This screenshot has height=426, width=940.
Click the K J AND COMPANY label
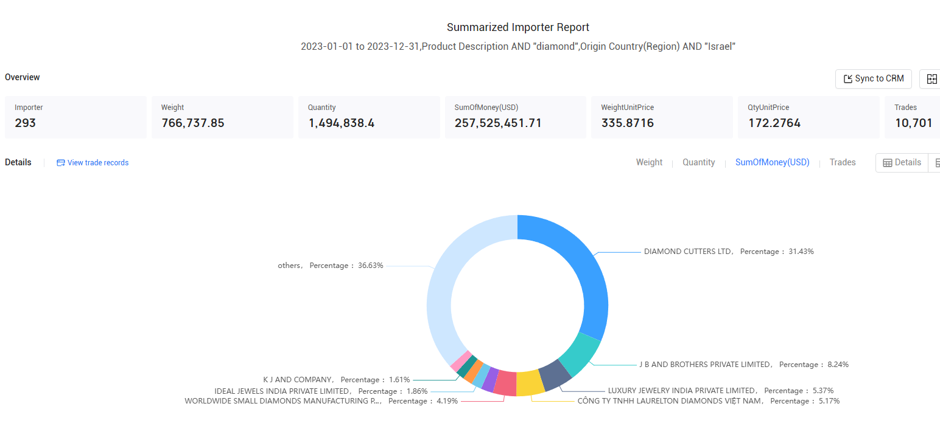[337, 380]
